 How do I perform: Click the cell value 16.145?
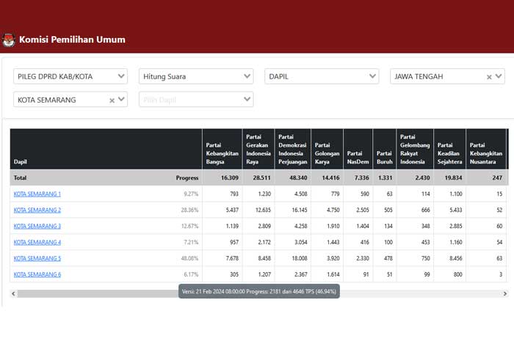[300, 210]
